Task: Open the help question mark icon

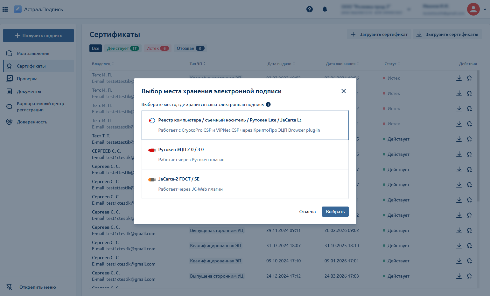Action: [310, 9]
